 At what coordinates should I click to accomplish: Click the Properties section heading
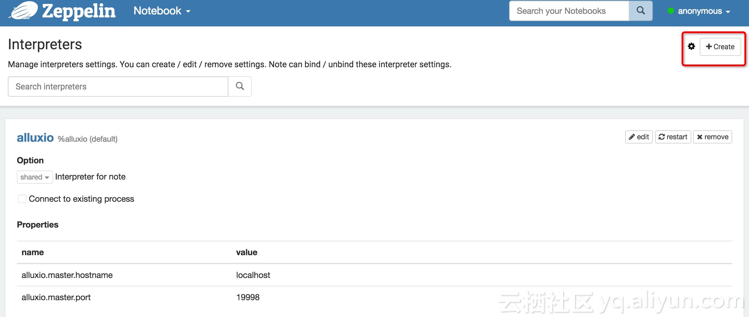pos(38,225)
